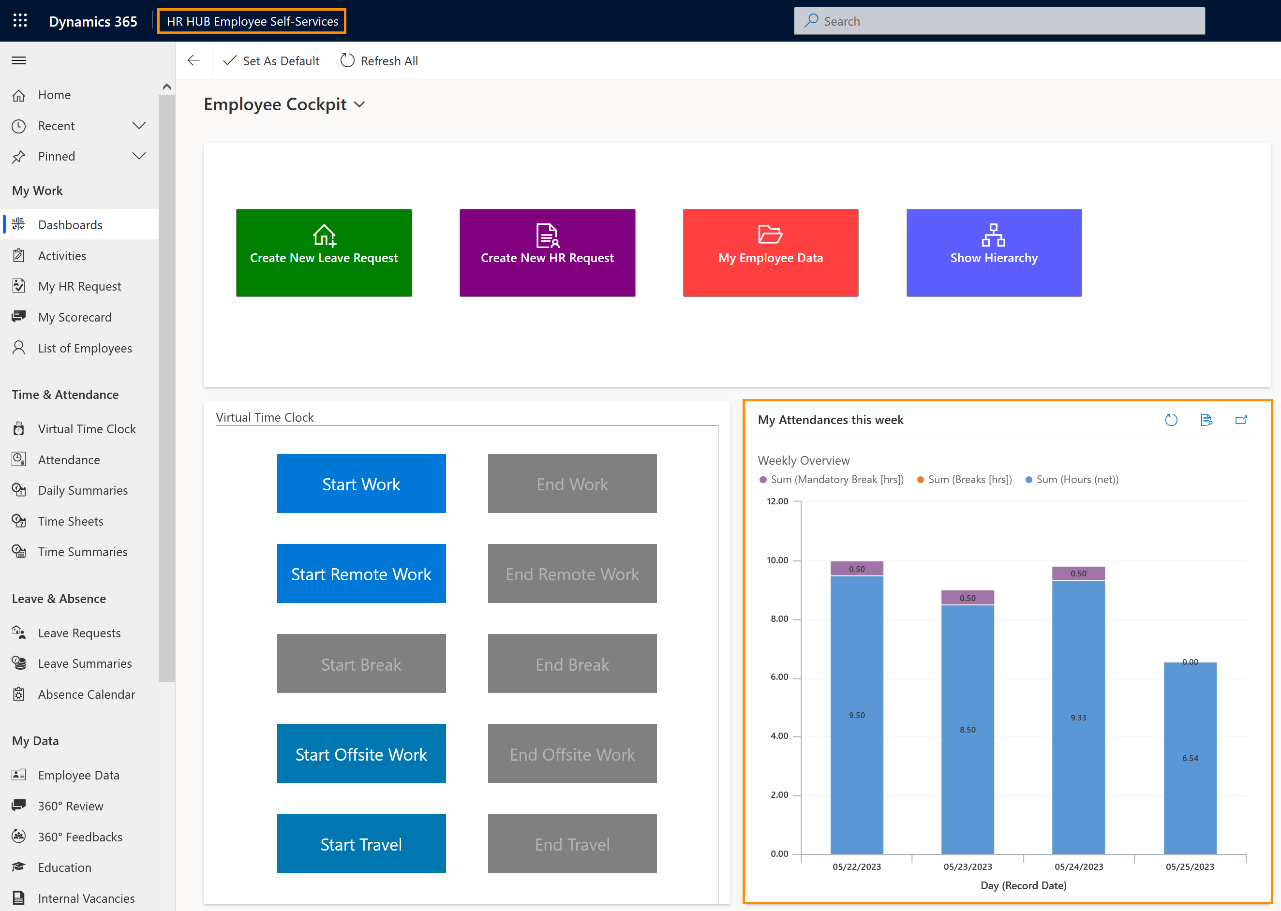Click the Start Travel button
The width and height of the screenshot is (1281, 911).
(x=361, y=844)
